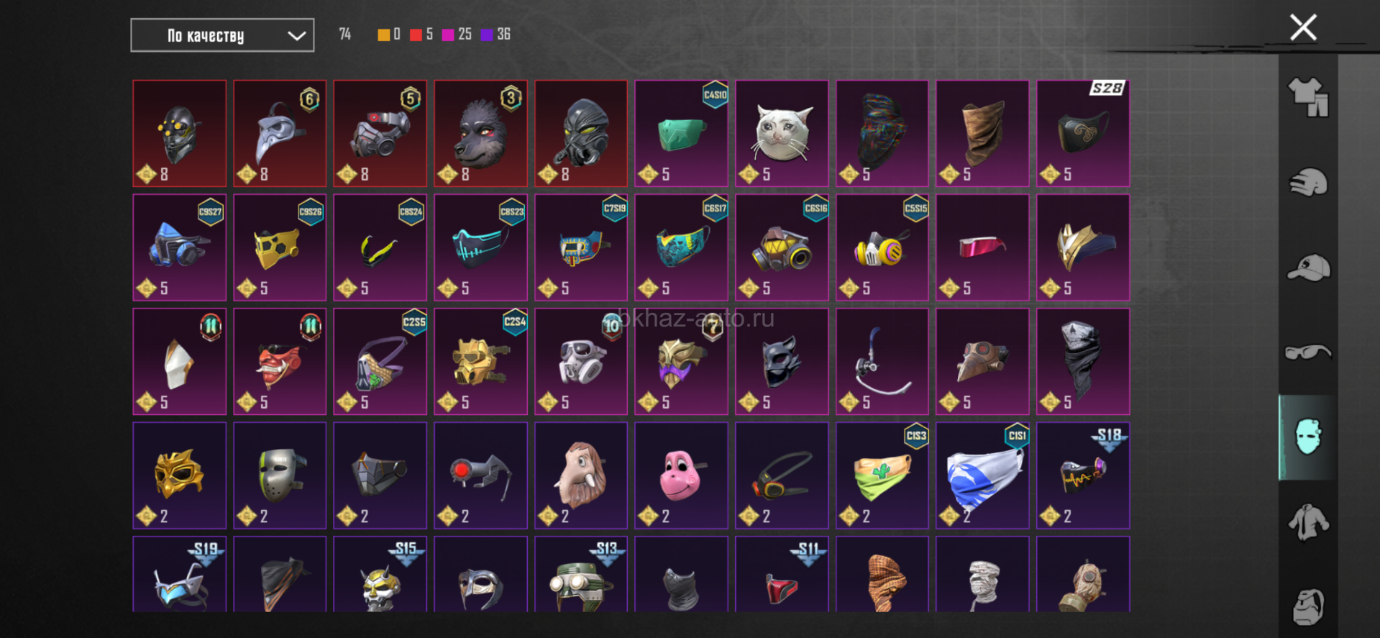Image resolution: width=1380 pixels, height=638 pixels.
Task: Pick the skull bandana mask item
Action: point(1083,362)
